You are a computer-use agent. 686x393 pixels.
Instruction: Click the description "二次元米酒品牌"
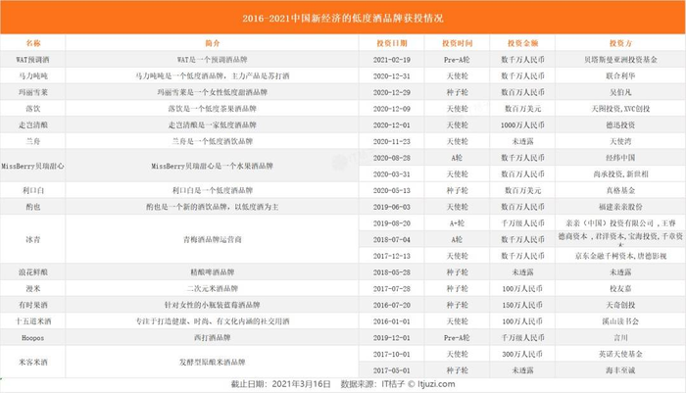pos(213,288)
